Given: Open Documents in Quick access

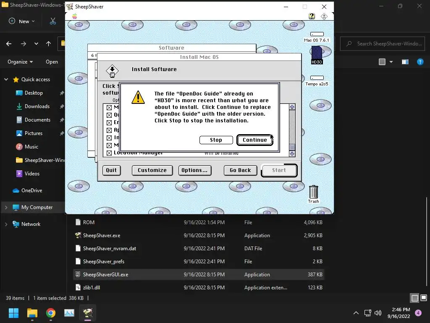Looking at the screenshot, I should coord(37,120).
